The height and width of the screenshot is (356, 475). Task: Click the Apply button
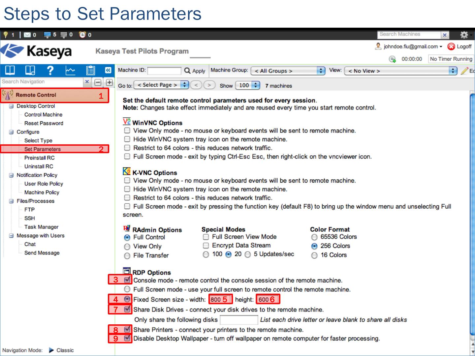pyautogui.click(x=195, y=71)
